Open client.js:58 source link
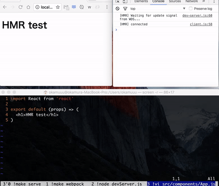Viewport: 219px width, 186px height. pyautogui.click(x=201, y=24)
